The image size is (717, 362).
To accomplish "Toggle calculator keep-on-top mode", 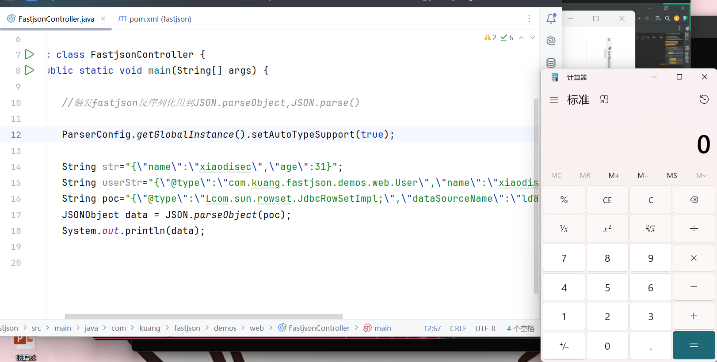I will [x=604, y=100].
